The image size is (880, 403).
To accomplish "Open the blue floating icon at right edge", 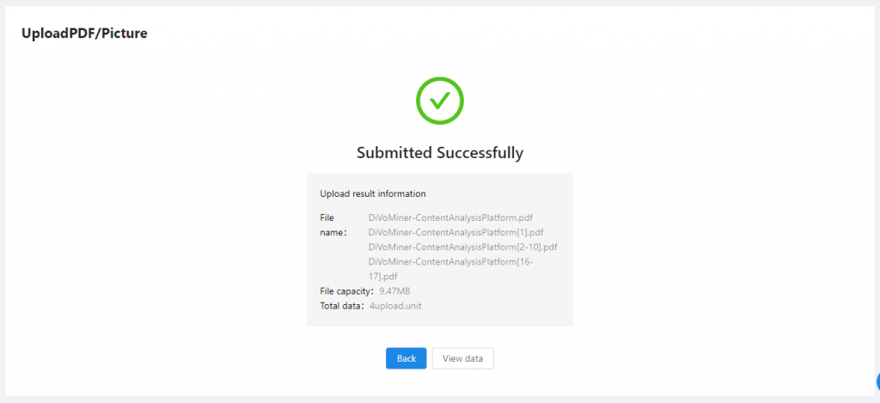I will 877,382.
